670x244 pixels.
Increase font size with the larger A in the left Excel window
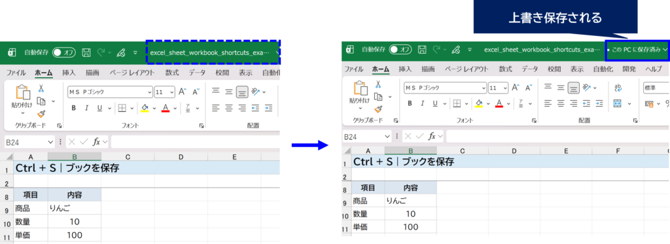click(x=183, y=92)
